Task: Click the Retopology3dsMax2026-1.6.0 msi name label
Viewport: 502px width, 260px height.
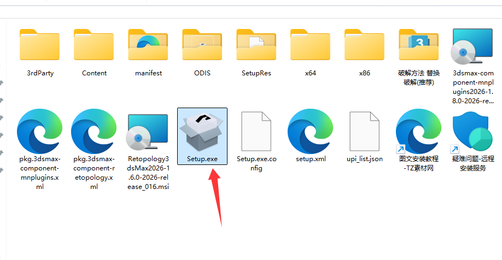Action: point(148,173)
